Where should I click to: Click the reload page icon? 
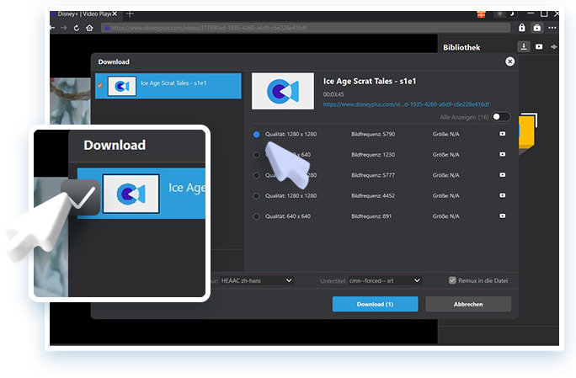[x=77, y=28]
